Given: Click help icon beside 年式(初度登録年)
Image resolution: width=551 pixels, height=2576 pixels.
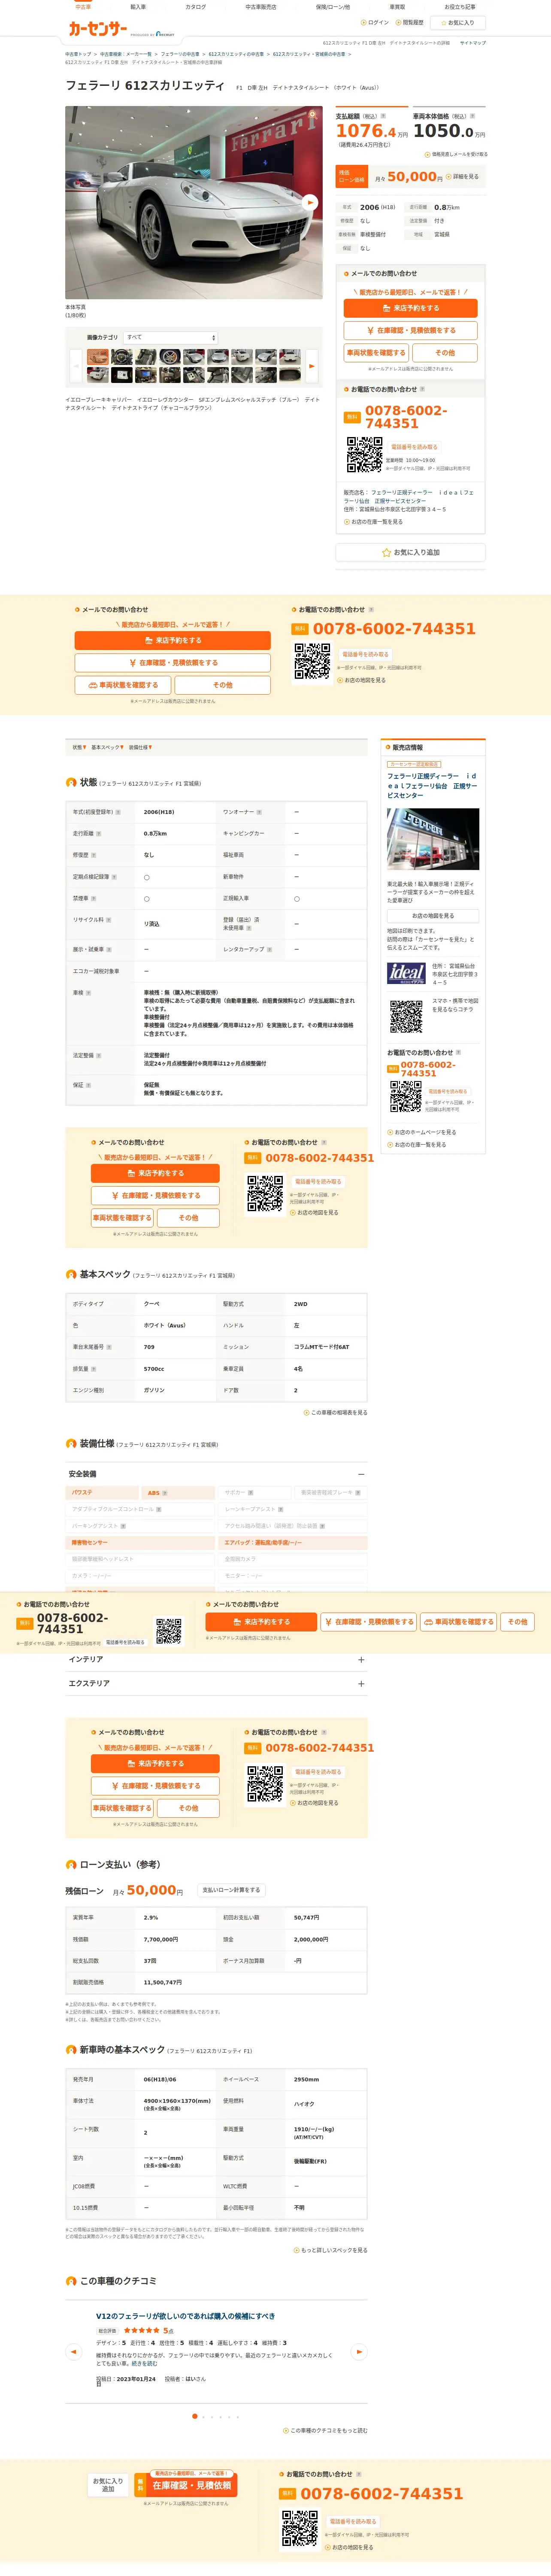Looking at the screenshot, I should [118, 812].
